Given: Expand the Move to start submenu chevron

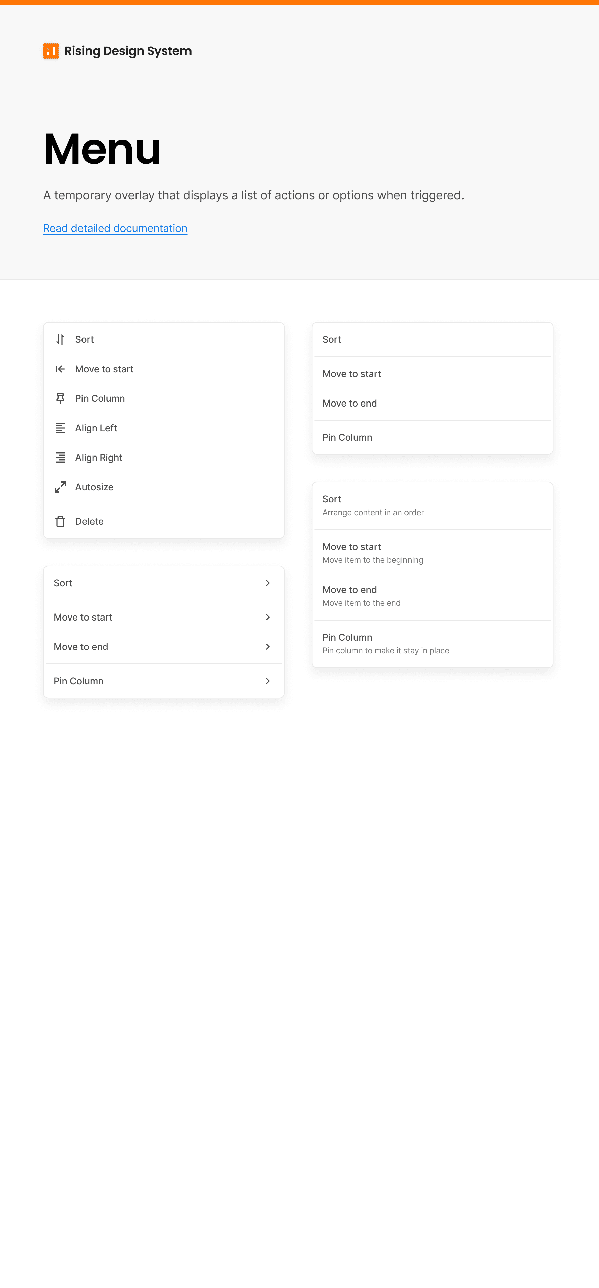Looking at the screenshot, I should [x=268, y=617].
